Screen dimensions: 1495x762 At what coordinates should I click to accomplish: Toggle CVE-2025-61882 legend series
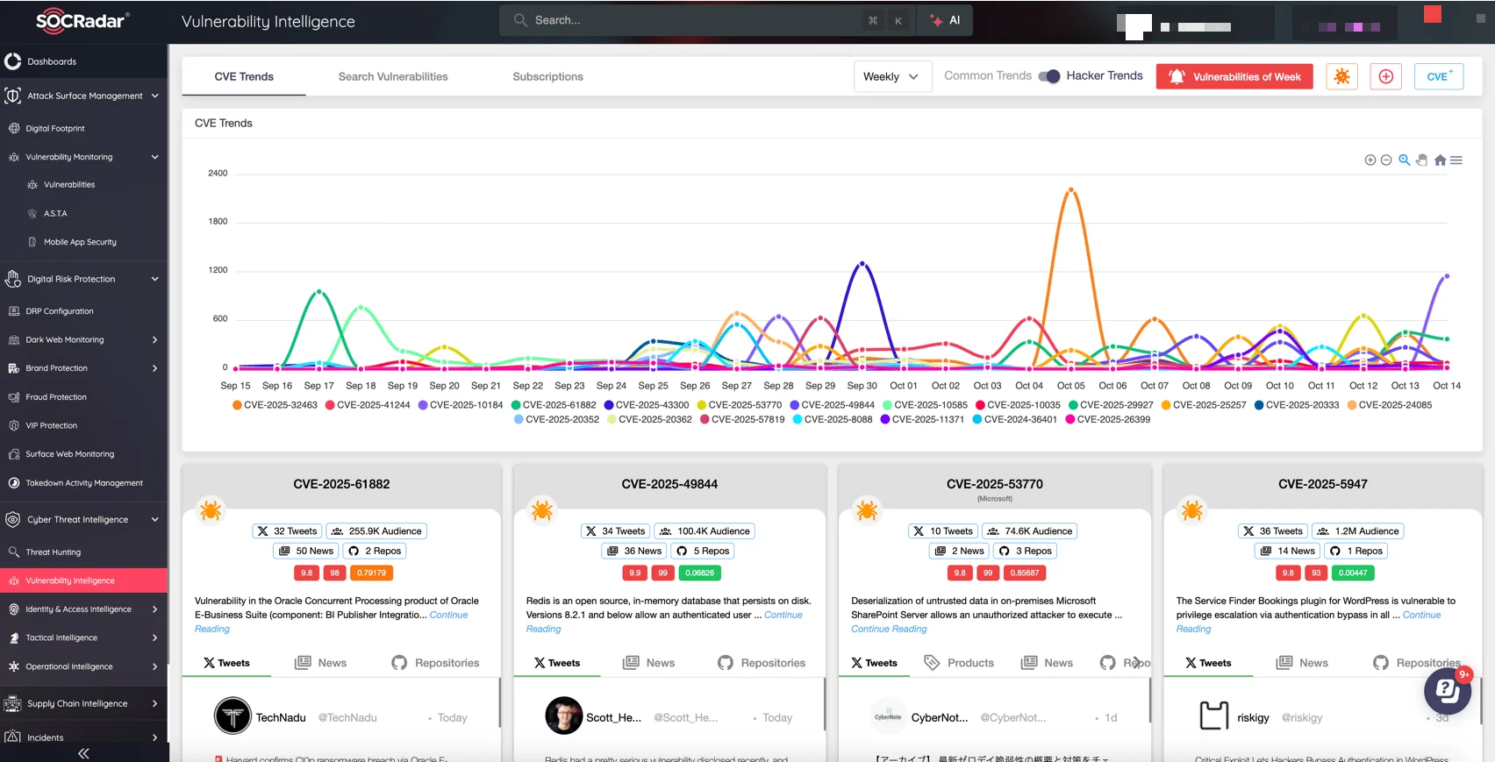click(554, 405)
